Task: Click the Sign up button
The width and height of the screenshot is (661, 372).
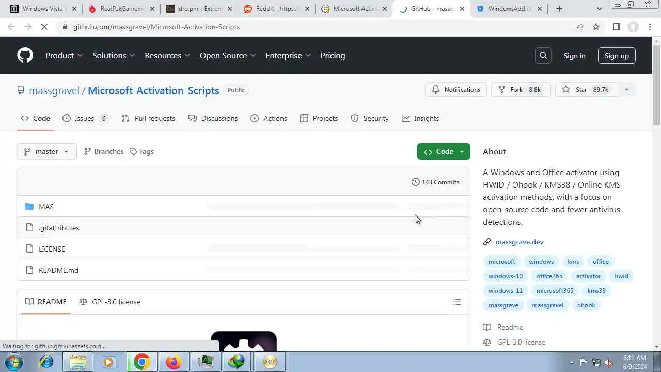Action: click(x=617, y=55)
